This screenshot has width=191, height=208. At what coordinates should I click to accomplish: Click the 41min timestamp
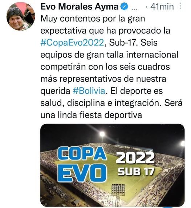(162, 7)
